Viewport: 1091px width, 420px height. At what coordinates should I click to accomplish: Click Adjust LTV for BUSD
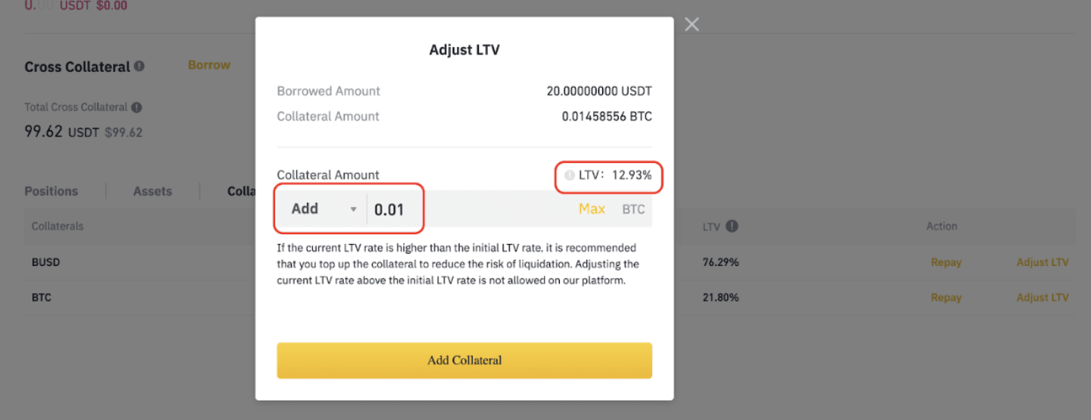pos(1043,263)
